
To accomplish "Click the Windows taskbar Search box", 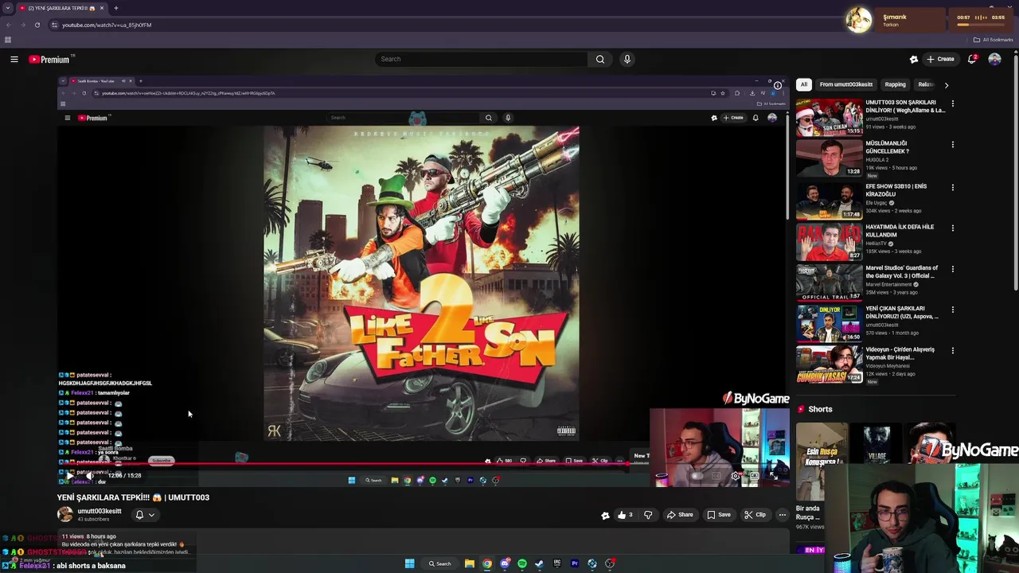I will pyautogui.click(x=440, y=563).
